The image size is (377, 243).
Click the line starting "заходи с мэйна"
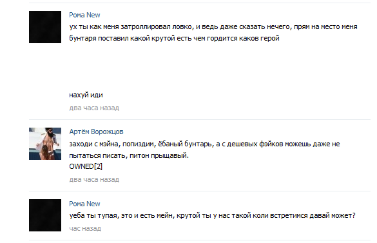pos(204,144)
